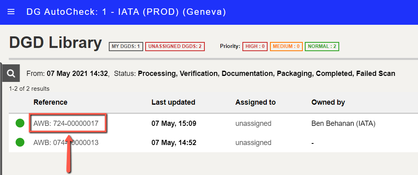Toggle the HIGH : 0 priority filter
This screenshot has width=418, height=175.
coord(255,46)
